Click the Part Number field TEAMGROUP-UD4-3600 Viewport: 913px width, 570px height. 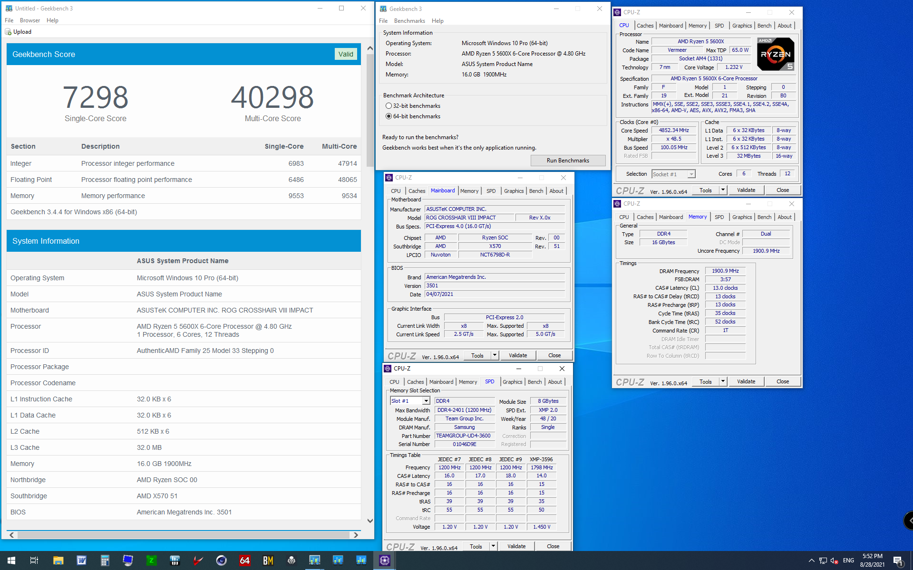pyautogui.click(x=465, y=436)
